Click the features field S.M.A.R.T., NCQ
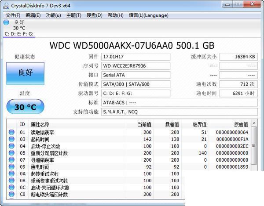This screenshot has height=206, width=264. point(180,112)
